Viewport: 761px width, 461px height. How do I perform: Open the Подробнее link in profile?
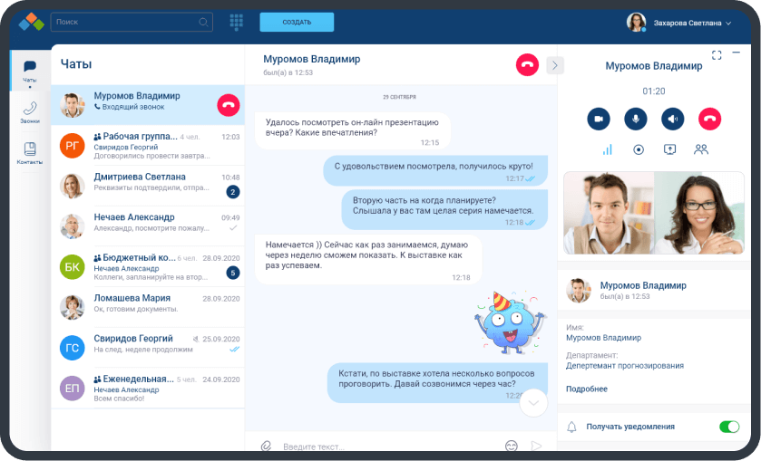point(586,389)
